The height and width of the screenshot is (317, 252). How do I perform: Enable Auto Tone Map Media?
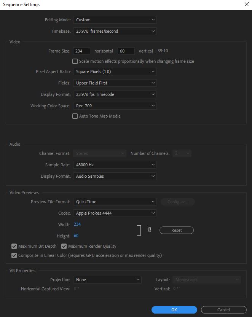[x=75, y=116]
